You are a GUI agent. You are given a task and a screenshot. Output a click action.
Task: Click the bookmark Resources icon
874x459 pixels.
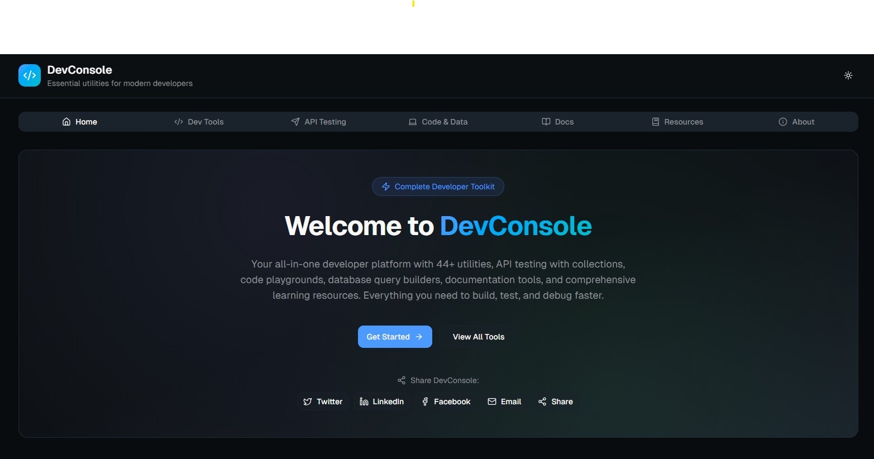coord(655,121)
